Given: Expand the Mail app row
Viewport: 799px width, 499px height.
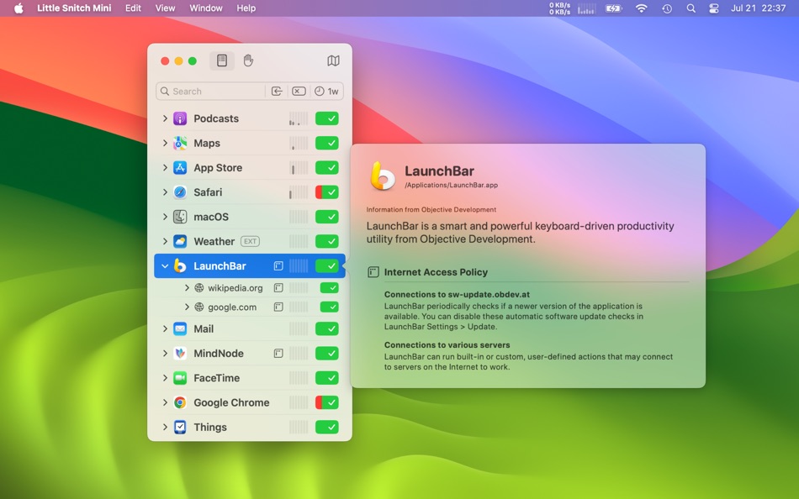Looking at the screenshot, I should coord(164,328).
